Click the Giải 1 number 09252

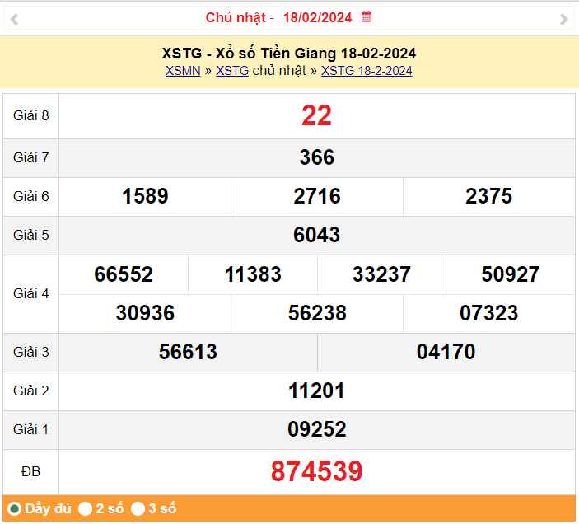pos(316,429)
